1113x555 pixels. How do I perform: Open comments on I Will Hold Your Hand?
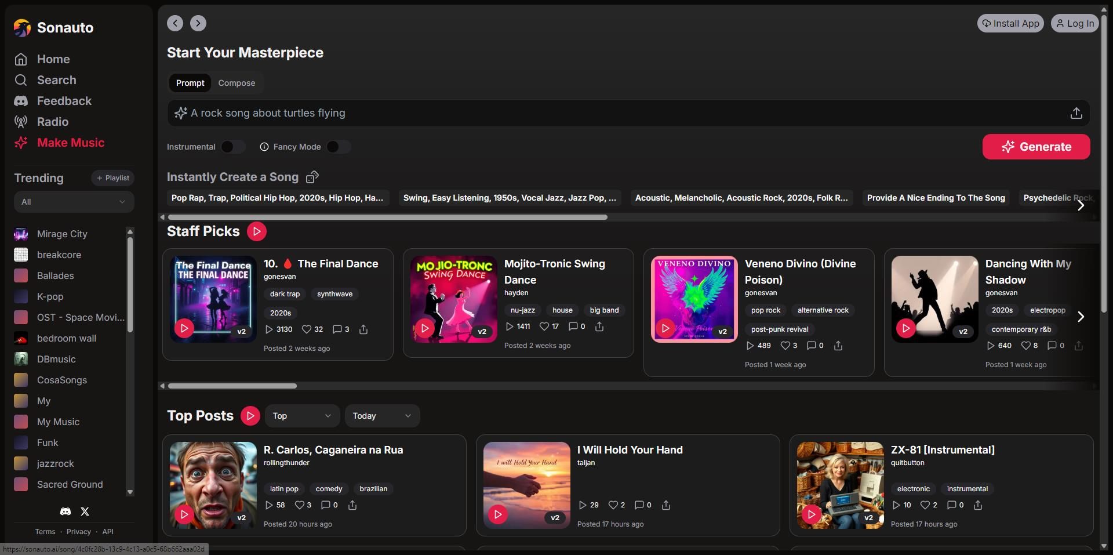click(639, 505)
